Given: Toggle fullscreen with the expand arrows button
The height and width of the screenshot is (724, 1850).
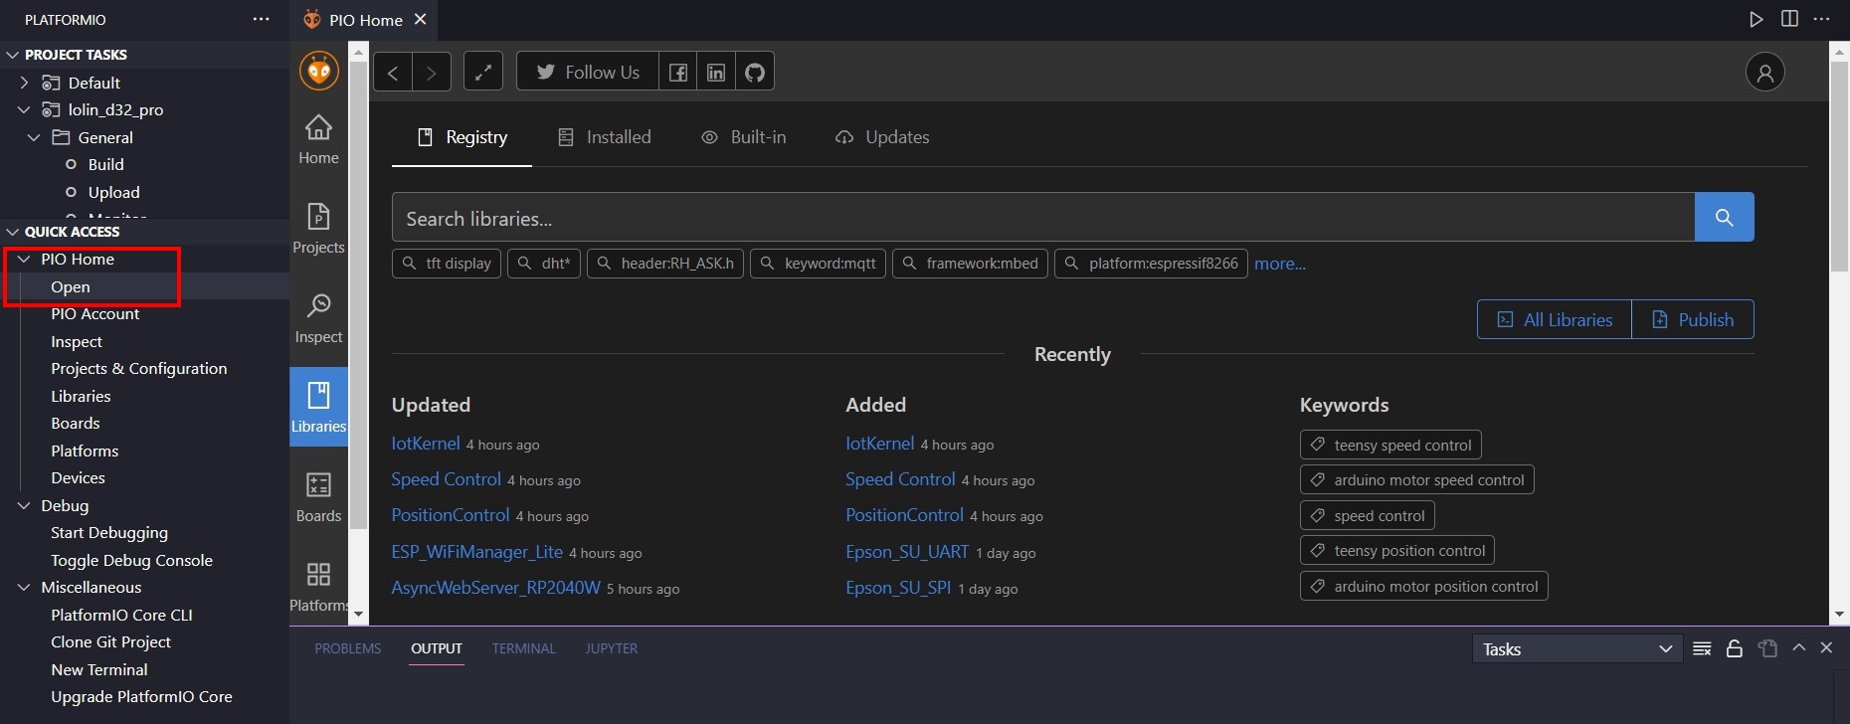Looking at the screenshot, I should tap(482, 72).
